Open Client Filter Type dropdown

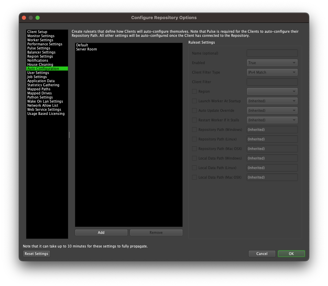(272, 73)
